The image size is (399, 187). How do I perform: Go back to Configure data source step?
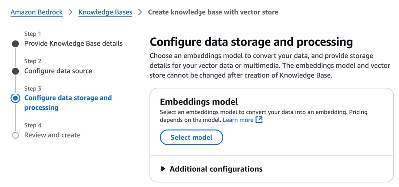coord(58,71)
